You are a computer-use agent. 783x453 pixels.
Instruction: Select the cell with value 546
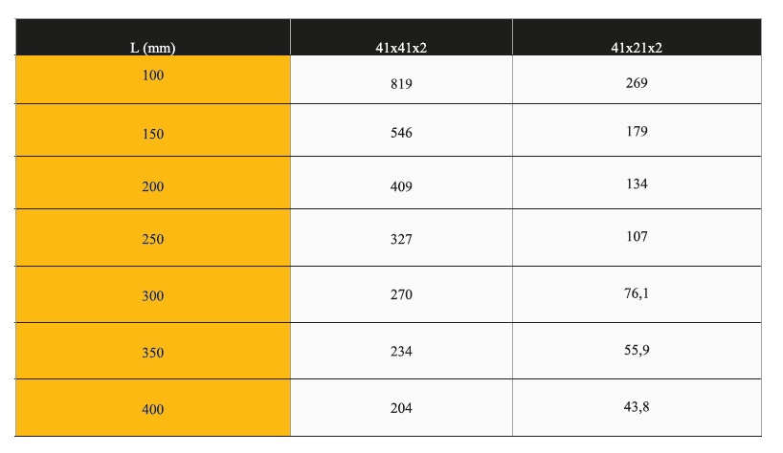pos(401,130)
